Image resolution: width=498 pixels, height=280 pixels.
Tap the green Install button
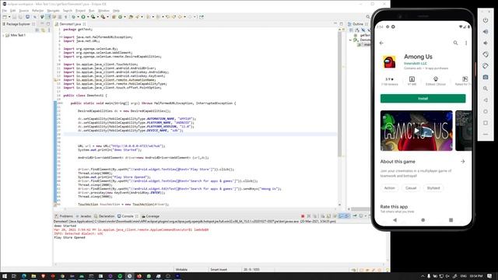tap(423, 99)
